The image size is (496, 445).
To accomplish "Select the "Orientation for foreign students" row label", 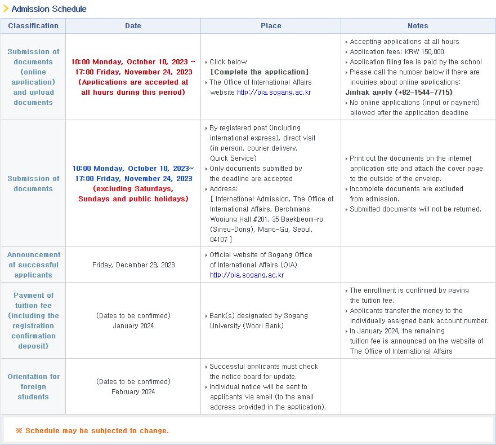I will tap(34, 387).
